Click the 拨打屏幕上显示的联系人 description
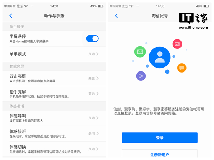Image resolution: width=214 pixels, height=160 pixels. 26,121
